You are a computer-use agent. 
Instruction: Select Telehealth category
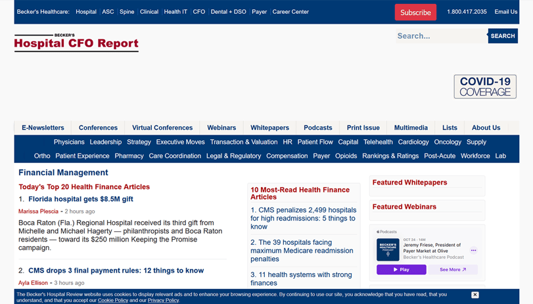(378, 142)
